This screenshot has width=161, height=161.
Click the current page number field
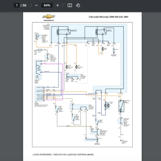[x=17, y=5]
